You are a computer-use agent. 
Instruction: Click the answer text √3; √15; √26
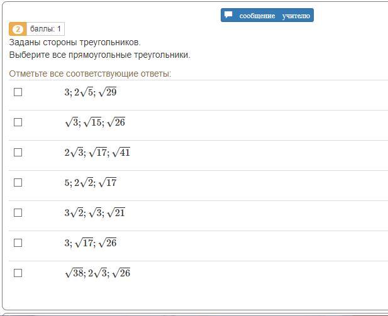[94, 123]
